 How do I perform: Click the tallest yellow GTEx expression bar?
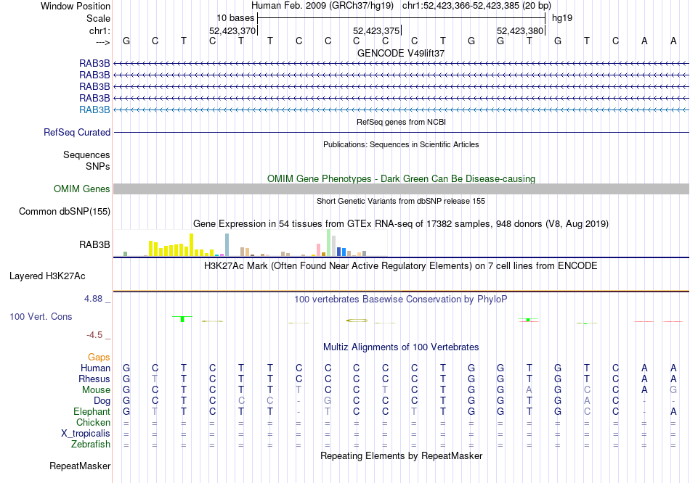(192, 245)
